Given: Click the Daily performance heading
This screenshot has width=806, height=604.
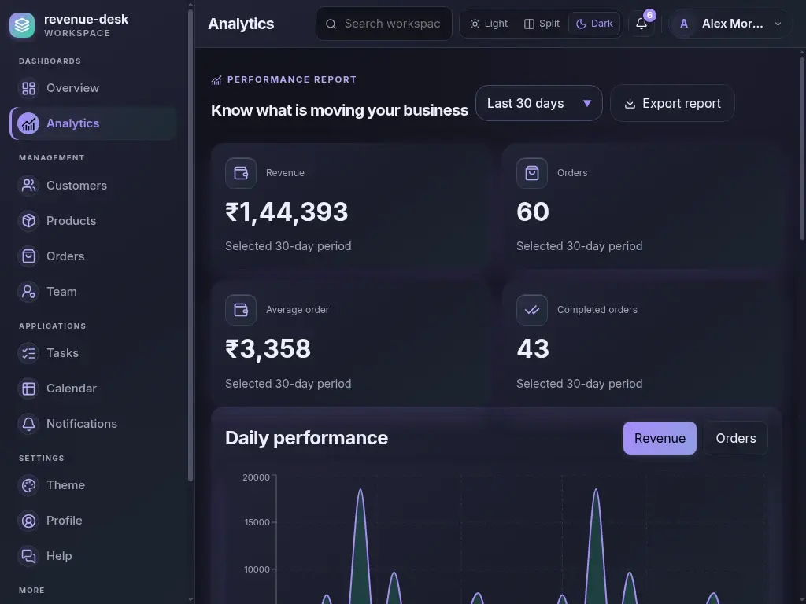Looking at the screenshot, I should (x=306, y=438).
